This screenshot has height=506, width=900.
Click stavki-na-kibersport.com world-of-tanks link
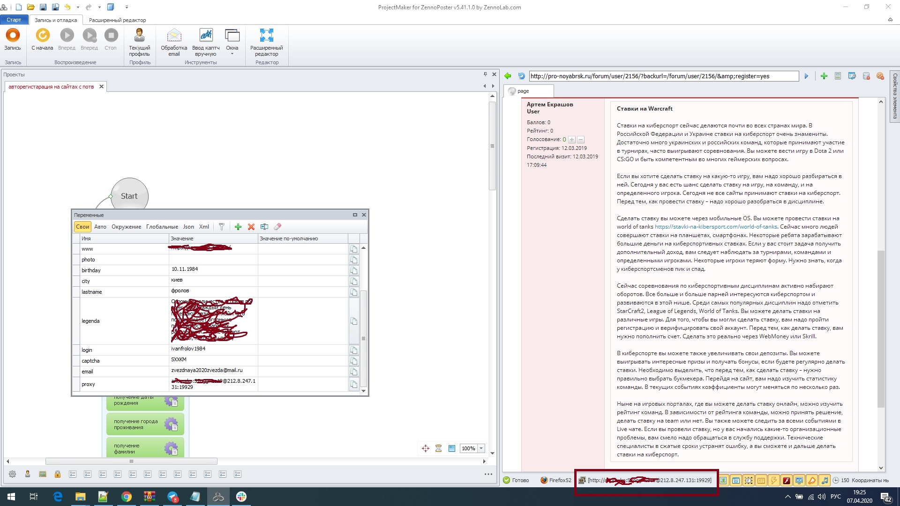pos(716,227)
